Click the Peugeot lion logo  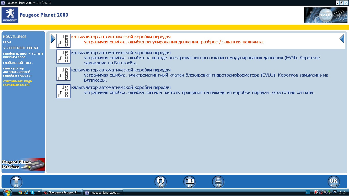[10, 15]
